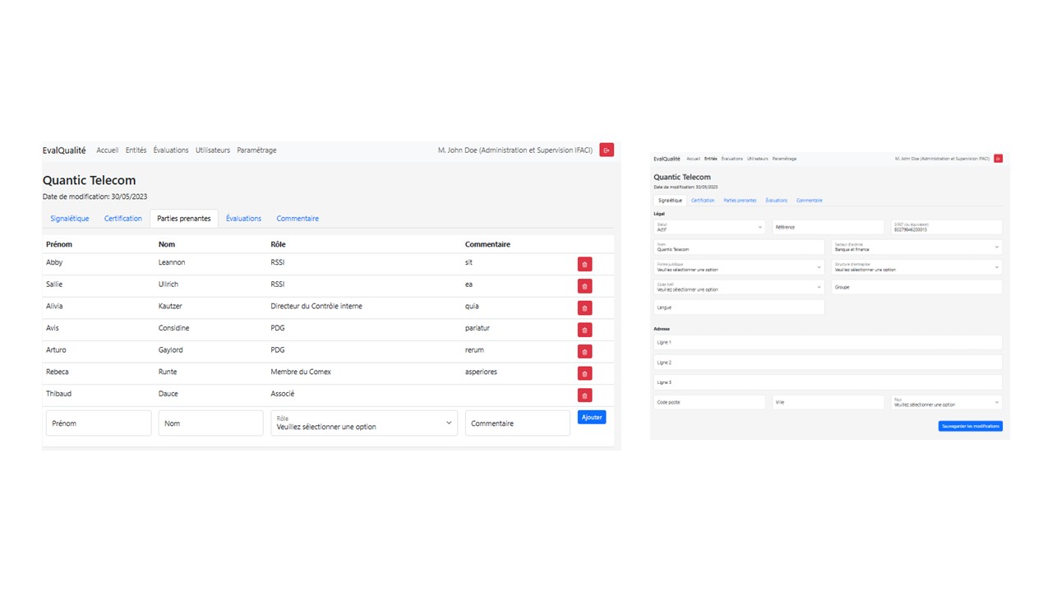Click Sauvegarder les modifications button
1052x592 pixels.
tap(971, 426)
